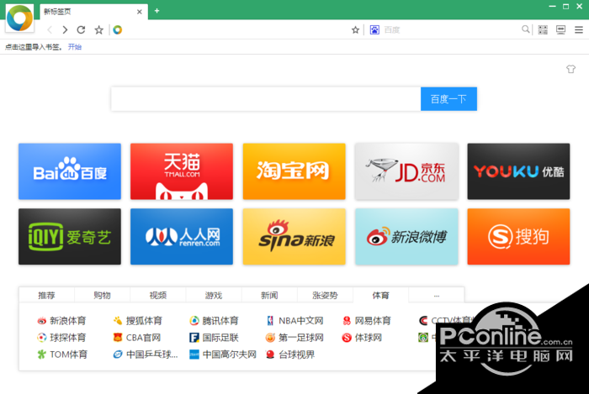589x394 pixels.
Task: Go forward with the forward arrow
Action: coord(65,30)
